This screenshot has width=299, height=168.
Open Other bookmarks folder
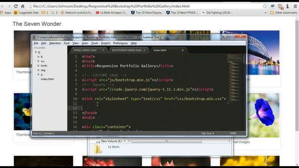[x=284, y=13]
